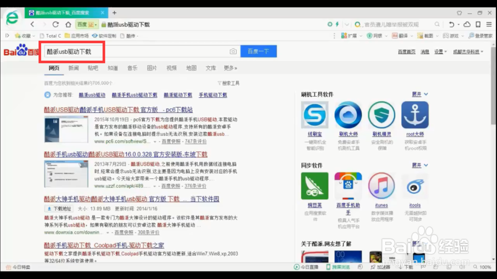Click the browser address bar search magnifier
Screen dimensions: 497x279
point(437,24)
